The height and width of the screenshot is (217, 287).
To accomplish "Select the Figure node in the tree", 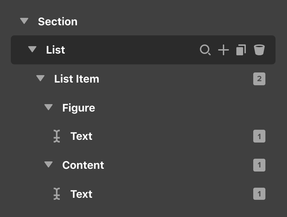I will pos(78,107).
